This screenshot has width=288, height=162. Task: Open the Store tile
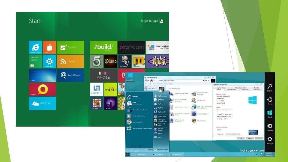click(x=49, y=47)
